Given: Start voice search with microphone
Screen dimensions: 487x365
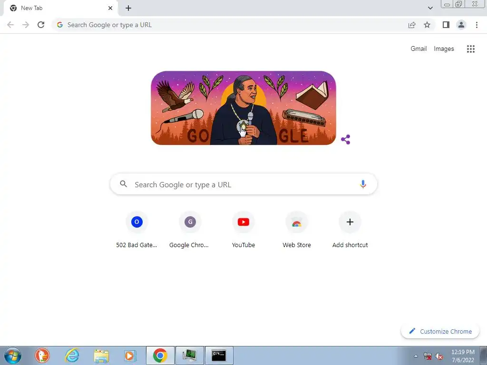Looking at the screenshot, I should click(x=363, y=184).
